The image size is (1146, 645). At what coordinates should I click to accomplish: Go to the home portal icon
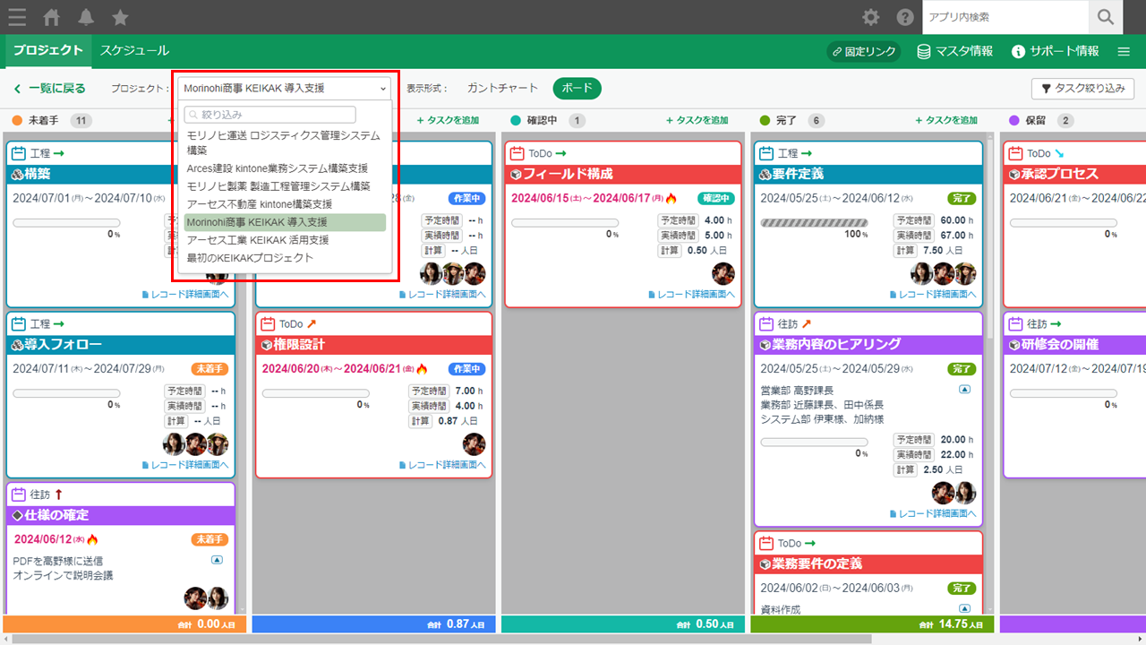click(52, 17)
